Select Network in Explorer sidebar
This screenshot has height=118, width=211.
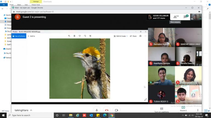[x=7, y=58]
